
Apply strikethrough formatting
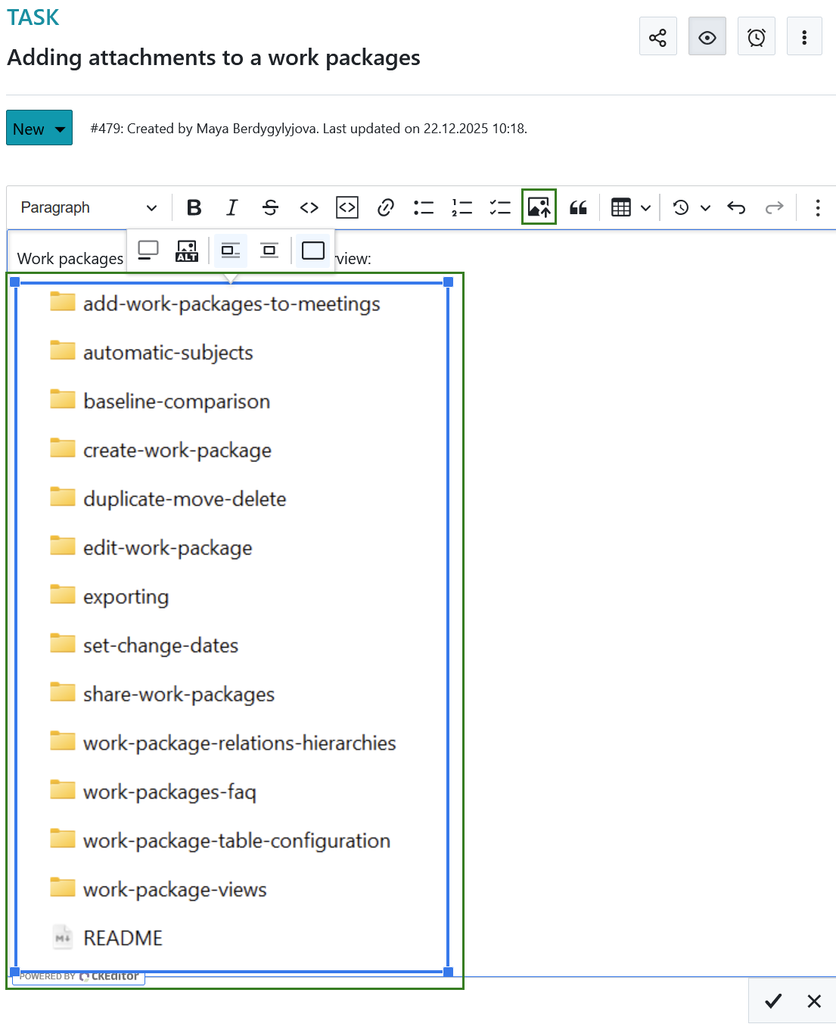[270, 207]
